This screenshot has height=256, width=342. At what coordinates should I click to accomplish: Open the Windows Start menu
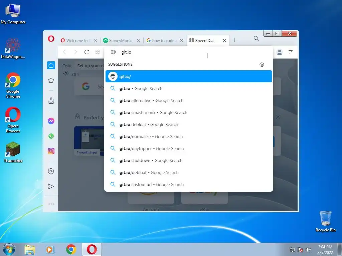tap(9, 249)
